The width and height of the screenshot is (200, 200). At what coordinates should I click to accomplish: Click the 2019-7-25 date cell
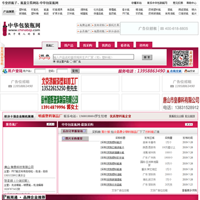188,184
